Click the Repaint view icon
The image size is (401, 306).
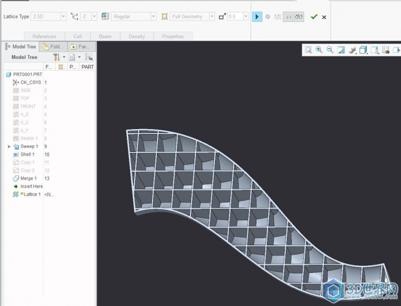[x=341, y=50]
